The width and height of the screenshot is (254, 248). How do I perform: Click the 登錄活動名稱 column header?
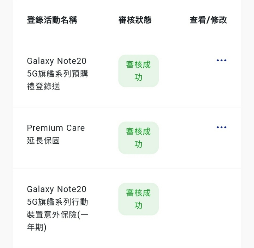tap(52, 20)
